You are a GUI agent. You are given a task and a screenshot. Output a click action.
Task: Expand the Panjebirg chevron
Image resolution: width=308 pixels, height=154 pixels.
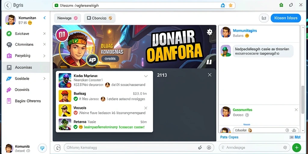click(x=45, y=56)
